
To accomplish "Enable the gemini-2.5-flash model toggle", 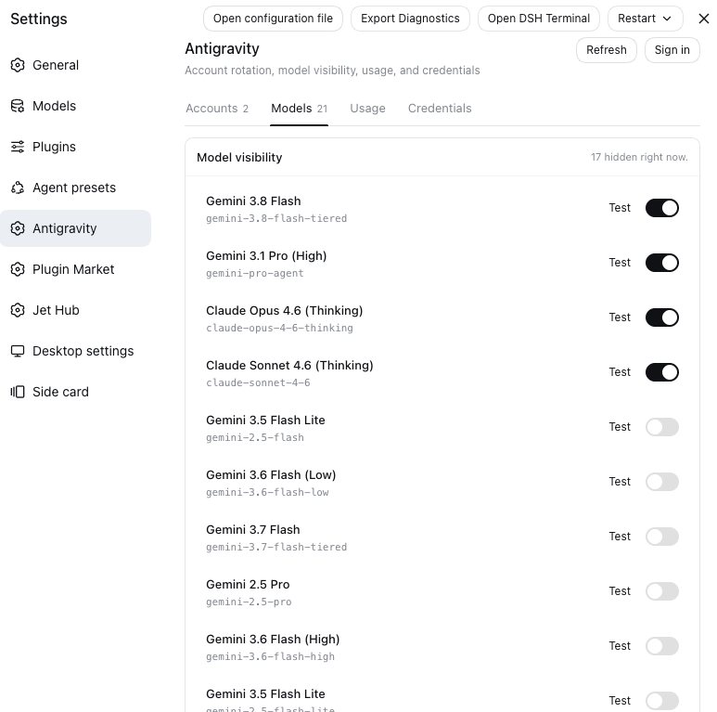I will point(661,427).
